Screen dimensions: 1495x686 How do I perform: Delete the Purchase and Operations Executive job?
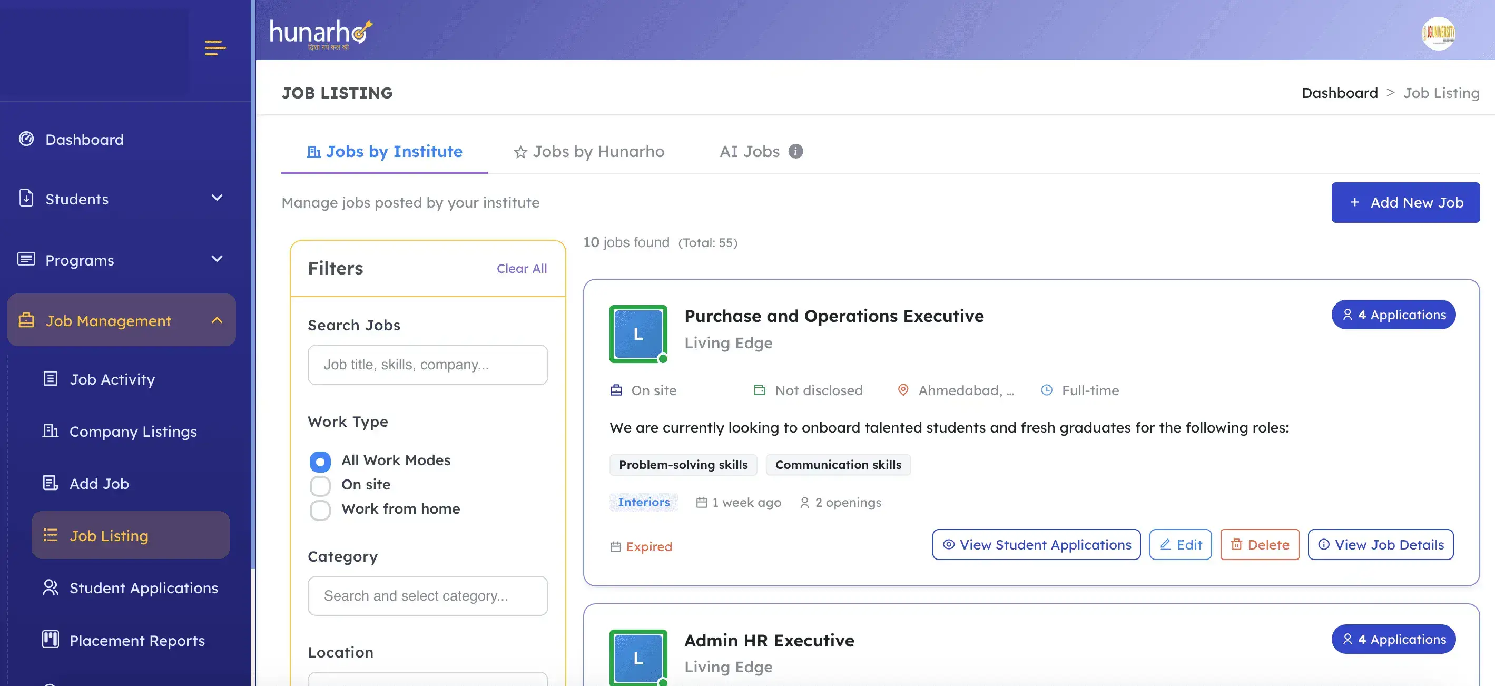tap(1260, 544)
